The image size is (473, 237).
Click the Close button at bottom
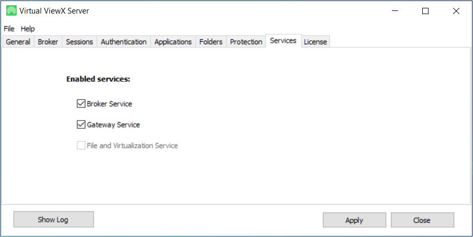click(x=422, y=220)
